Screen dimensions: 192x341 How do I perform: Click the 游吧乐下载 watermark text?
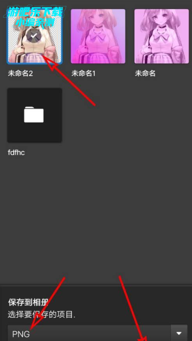point(35,13)
